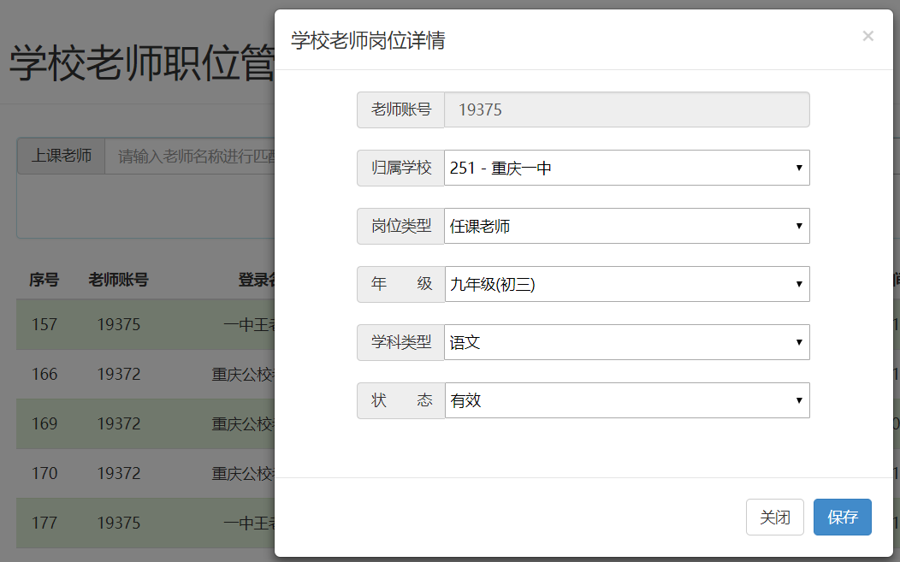Open the 归属学校 dropdown
This screenshot has height=562, width=900.
[x=626, y=168]
